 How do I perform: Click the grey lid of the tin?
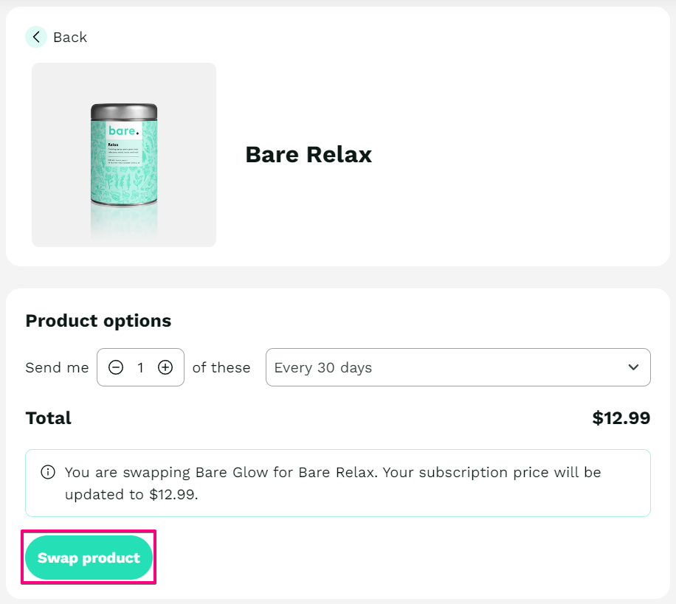click(124, 111)
